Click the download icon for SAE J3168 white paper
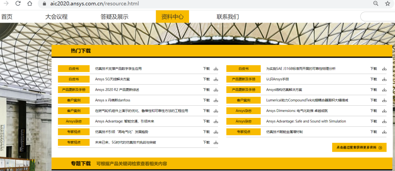This screenshot has height=171, width=395. [384, 69]
